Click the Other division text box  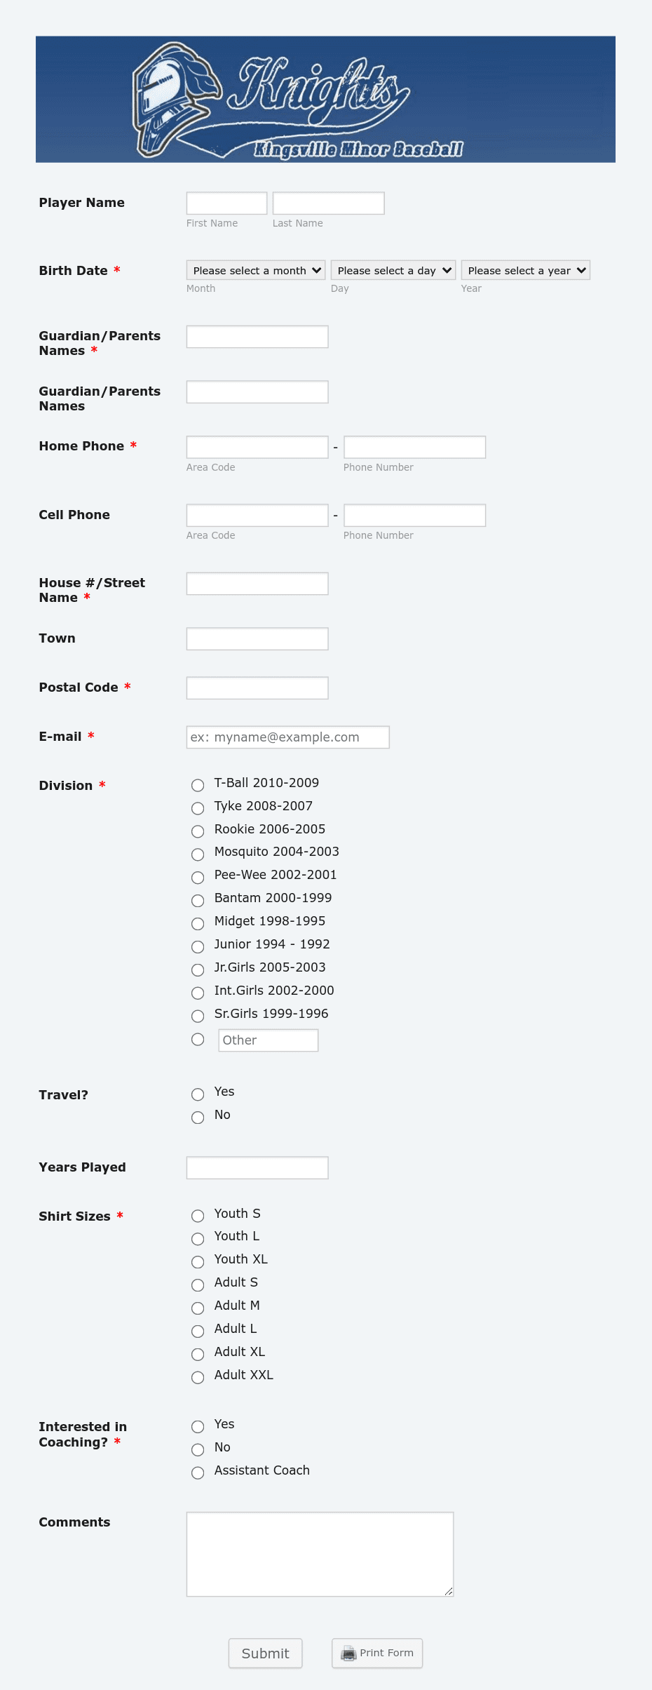[269, 1040]
